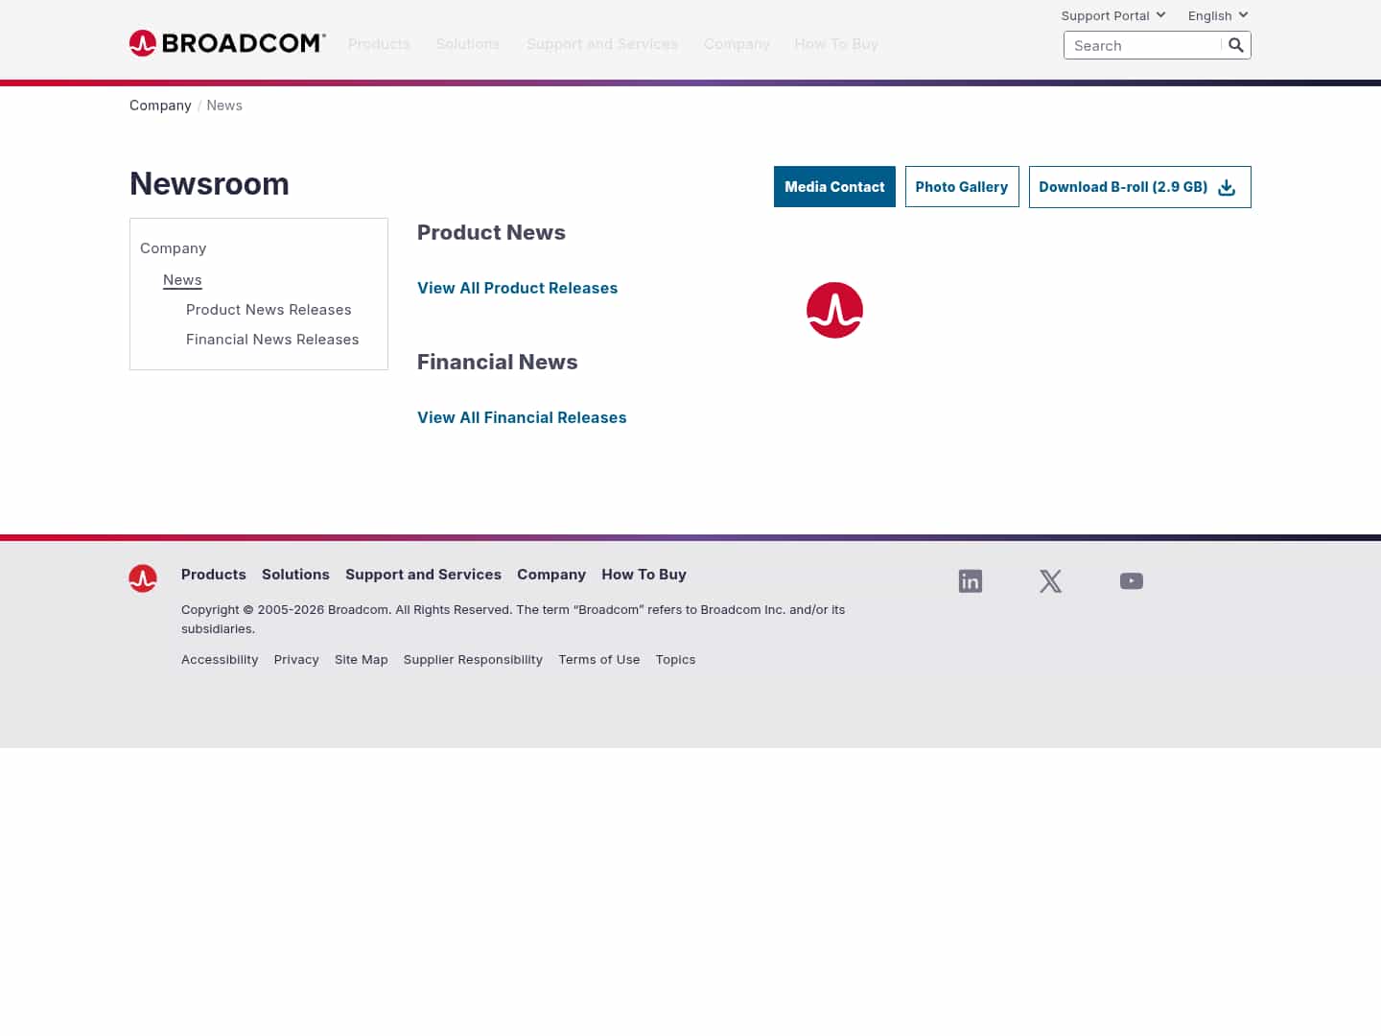Click Download B-roll (2.9 GB) button

tap(1140, 187)
